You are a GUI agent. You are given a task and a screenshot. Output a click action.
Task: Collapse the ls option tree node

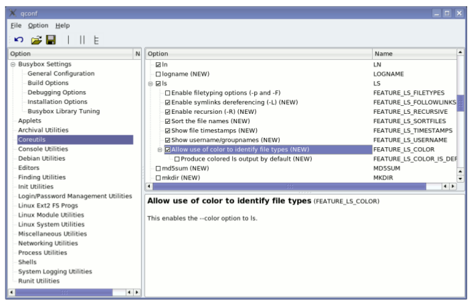pos(151,83)
